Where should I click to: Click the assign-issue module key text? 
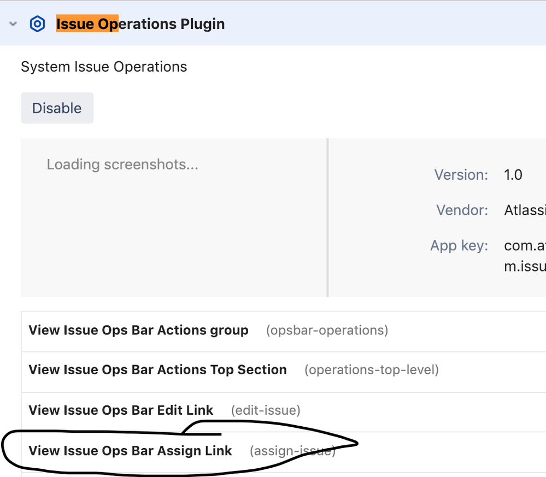(x=292, y=451)
